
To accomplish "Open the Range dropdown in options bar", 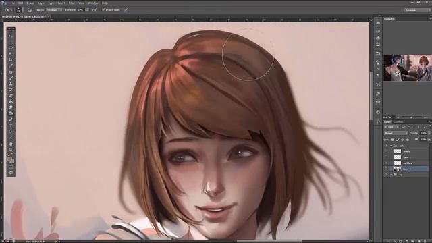I will click(x=54, y=10).
